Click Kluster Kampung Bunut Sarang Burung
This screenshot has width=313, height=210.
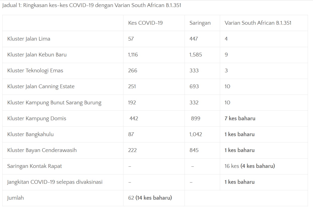pyautogui.click(x=54, y=103)
